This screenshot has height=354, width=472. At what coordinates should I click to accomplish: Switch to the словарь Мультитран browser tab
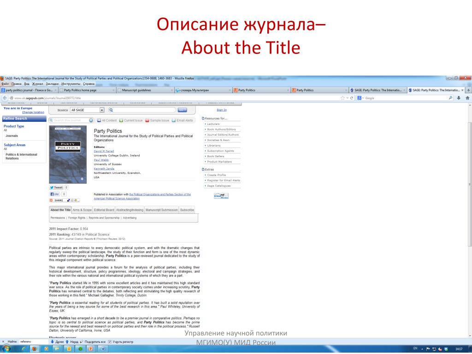204,90
